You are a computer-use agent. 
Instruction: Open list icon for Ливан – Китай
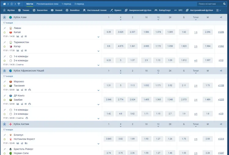[x=26, y=36]
